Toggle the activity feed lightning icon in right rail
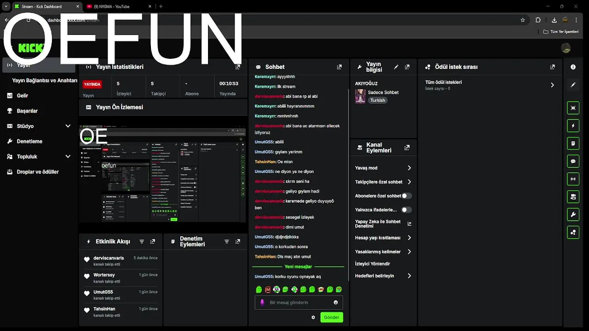 pos(573,126)
